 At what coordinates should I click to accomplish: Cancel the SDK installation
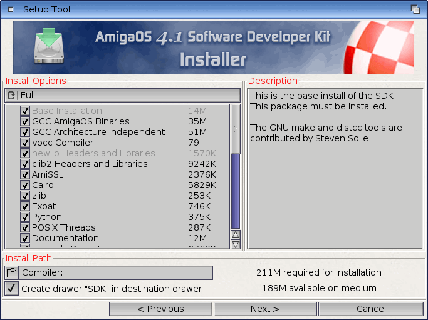pyautogui.click(x=371, y=309)
